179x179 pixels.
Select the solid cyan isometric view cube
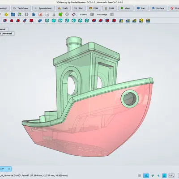tap(54, 21)
